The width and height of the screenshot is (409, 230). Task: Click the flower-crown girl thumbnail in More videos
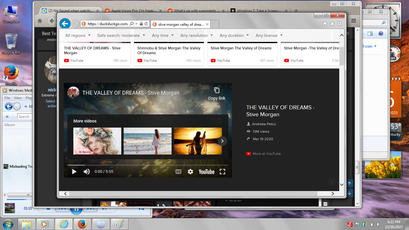[x=97, y=141]
